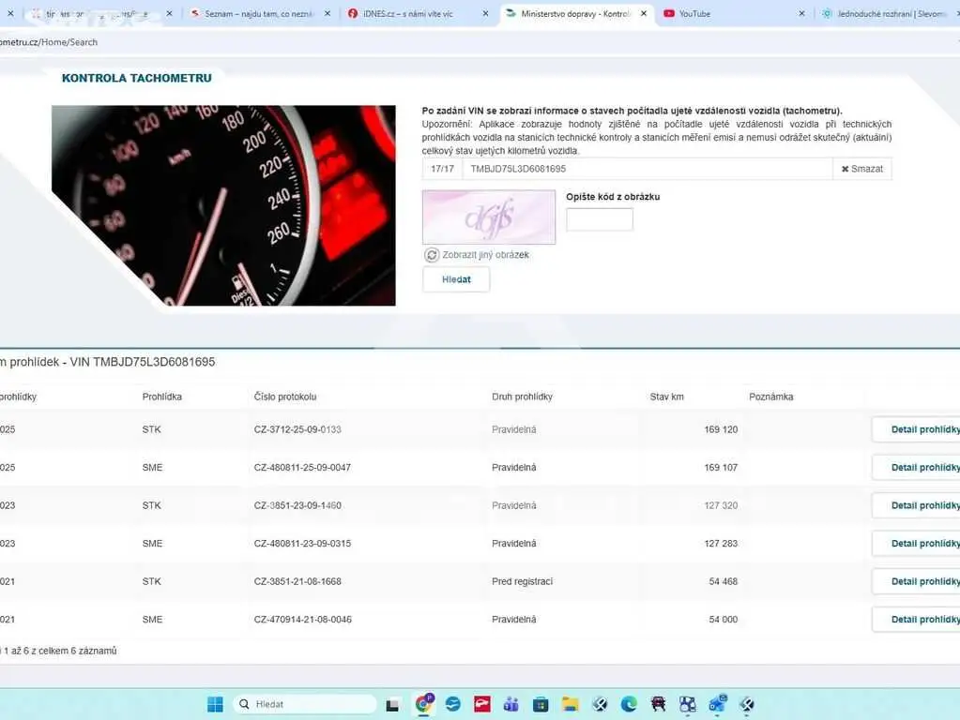
Task: Open Detail prohlídky for protocol CZ-3851-21-08-1668
Action: (916, 581)
